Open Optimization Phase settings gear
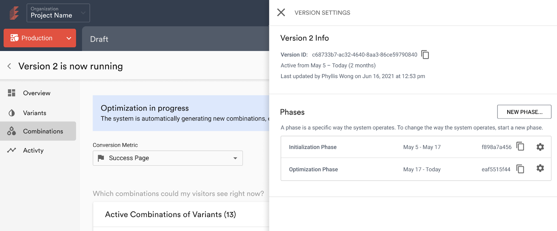Image resolution: width=557 pixels, height=231 pixels. pyautogui.click(x=540, y=168)
